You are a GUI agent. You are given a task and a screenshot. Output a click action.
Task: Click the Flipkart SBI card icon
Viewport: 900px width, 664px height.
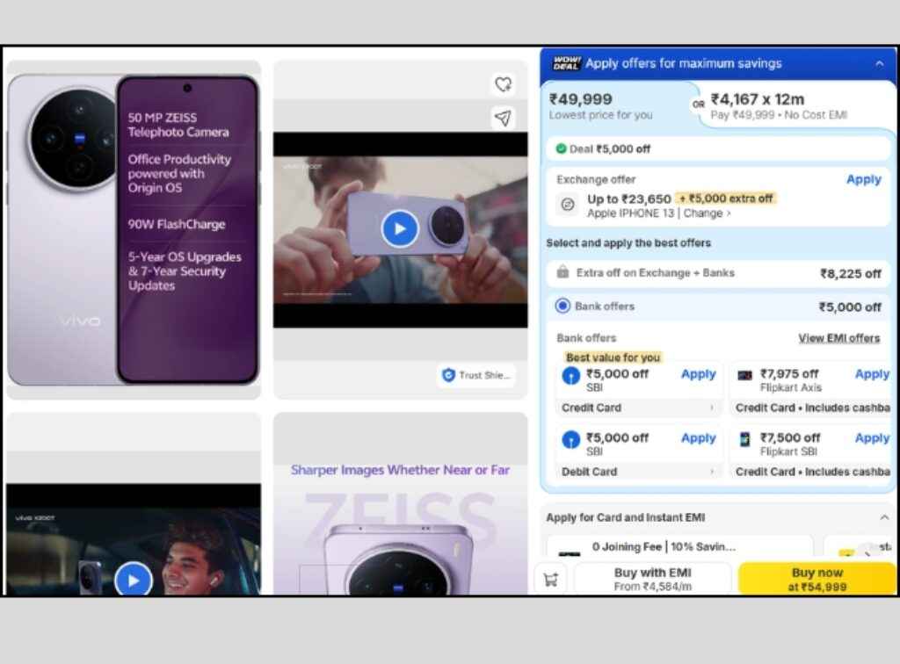744,438
